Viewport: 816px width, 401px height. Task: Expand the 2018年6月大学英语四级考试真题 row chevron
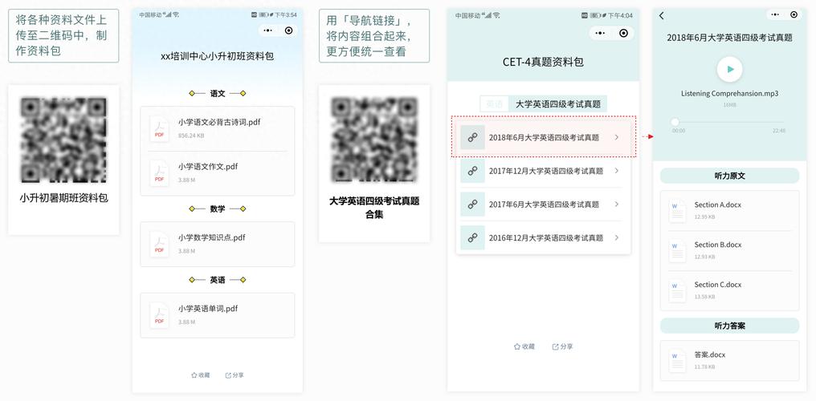point(617,138)
